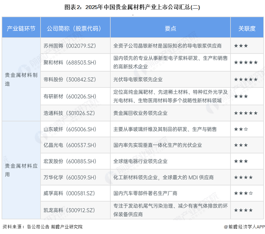
Task: Select company 山东玻纤（605006.SH）
Action: click(x=70, y=129)
